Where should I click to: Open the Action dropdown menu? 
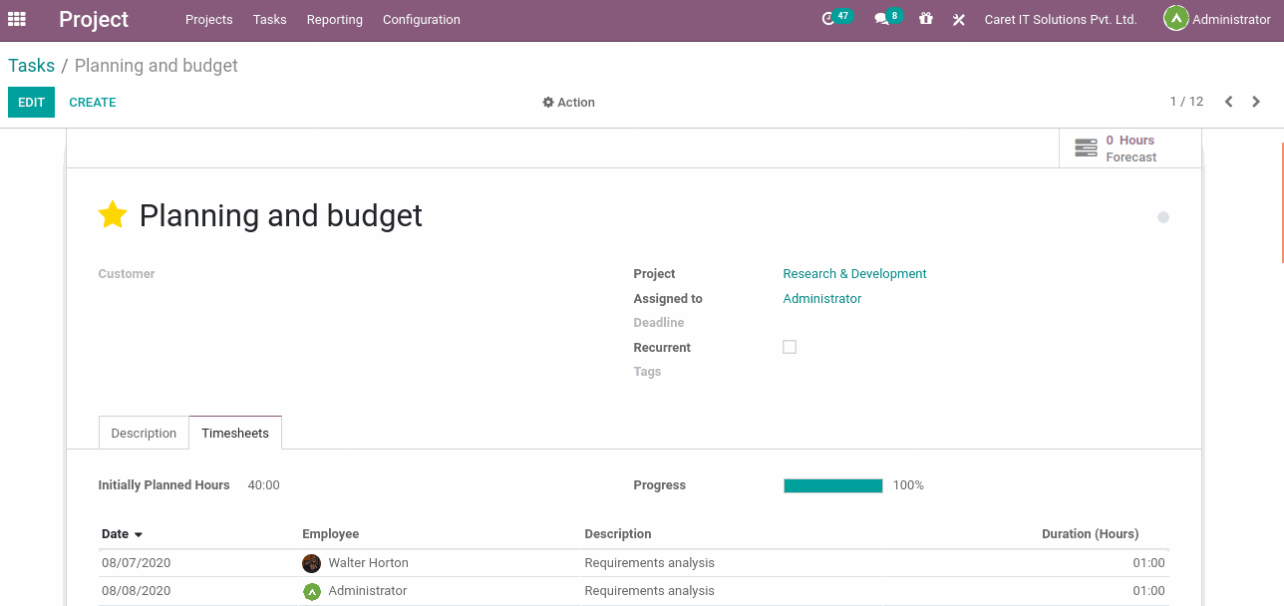(x=568, y=102)
